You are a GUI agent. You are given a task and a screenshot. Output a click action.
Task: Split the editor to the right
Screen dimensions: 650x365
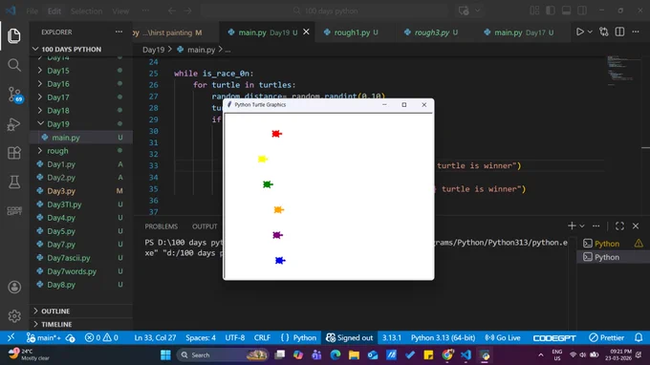point(619,32)
